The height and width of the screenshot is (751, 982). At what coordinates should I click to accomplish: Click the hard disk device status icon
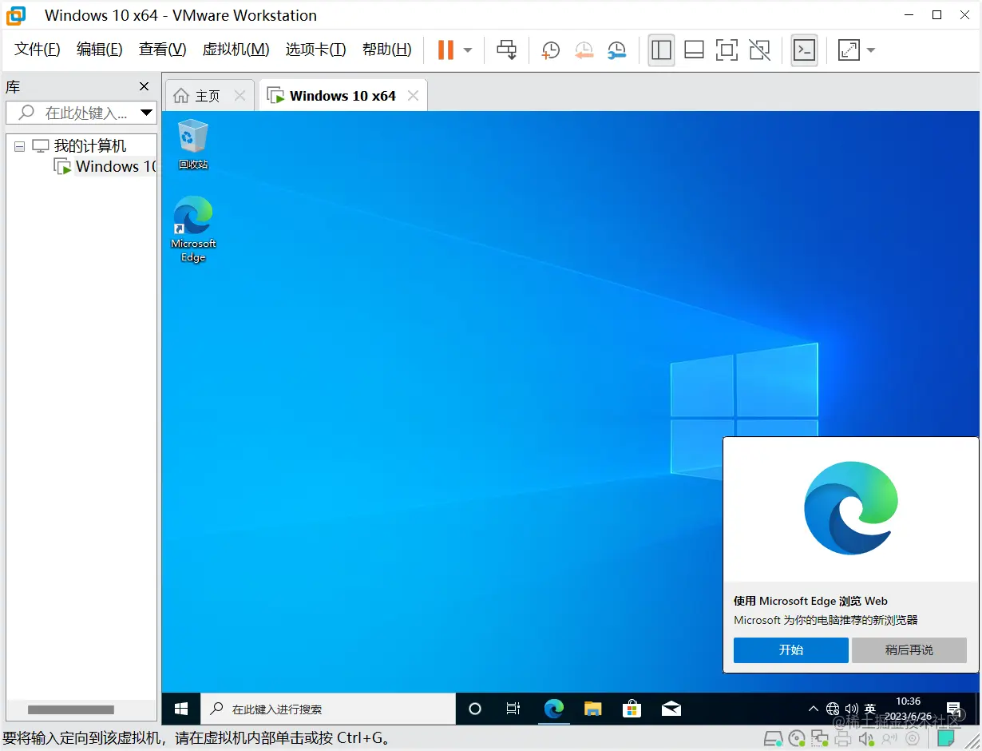[x=773, y=739]
